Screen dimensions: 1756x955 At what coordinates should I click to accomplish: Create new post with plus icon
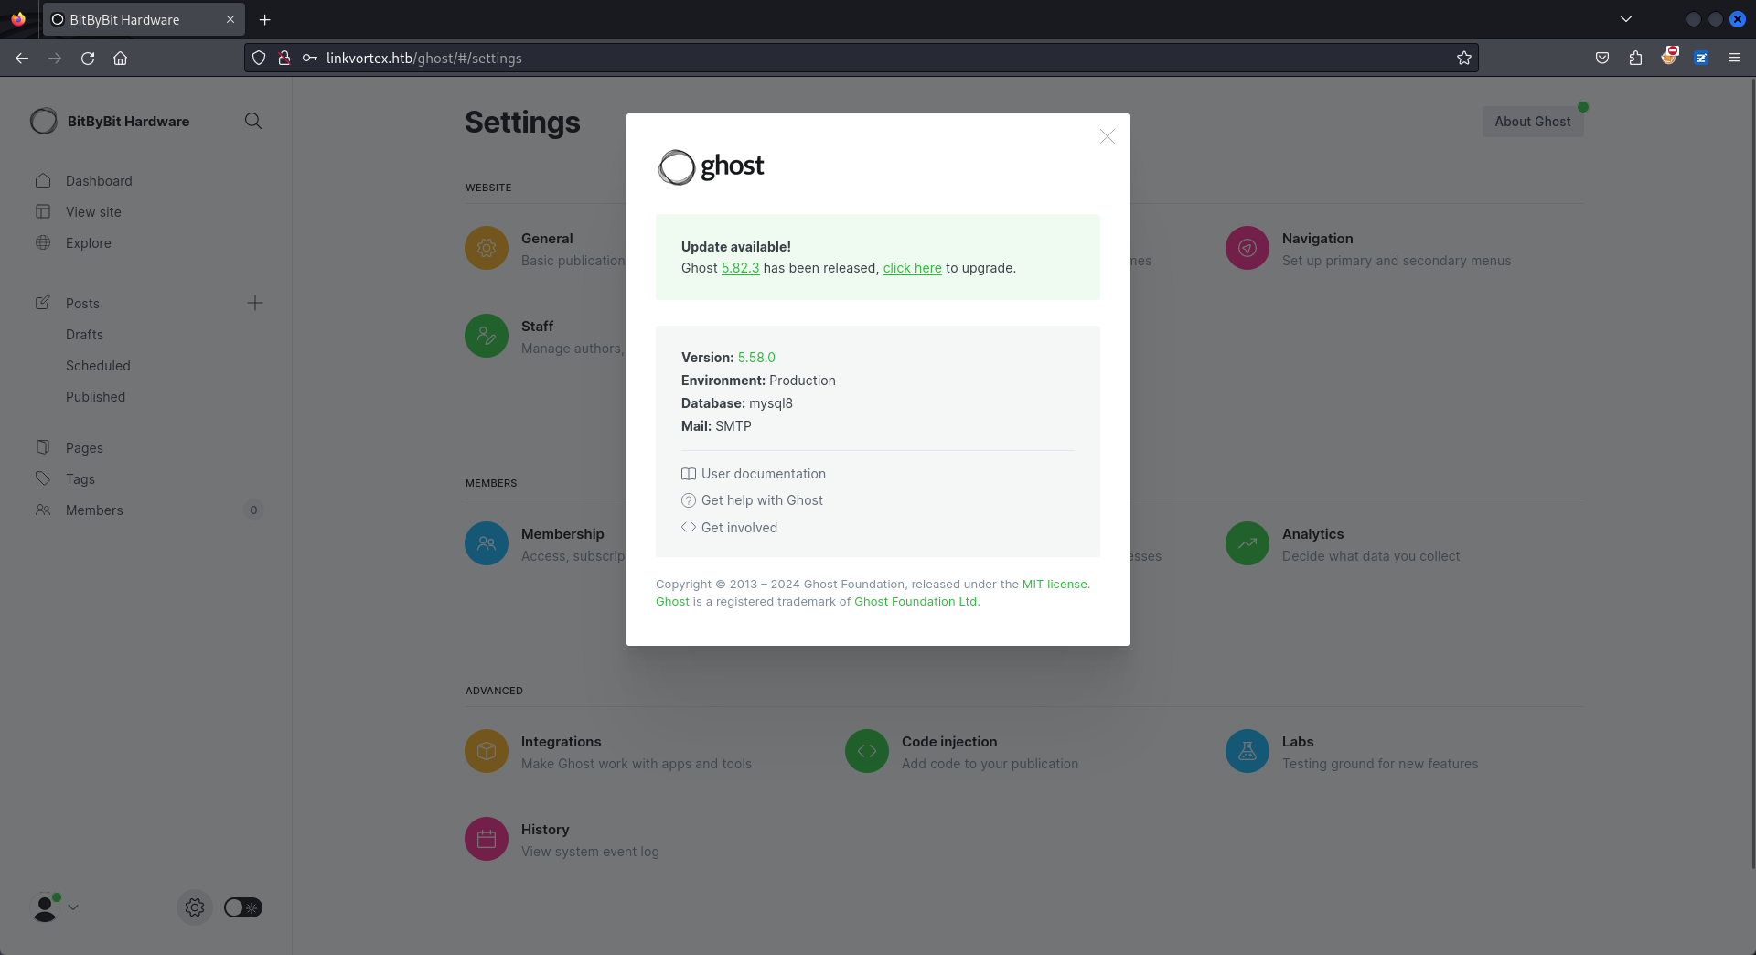(x=255, y=303)
